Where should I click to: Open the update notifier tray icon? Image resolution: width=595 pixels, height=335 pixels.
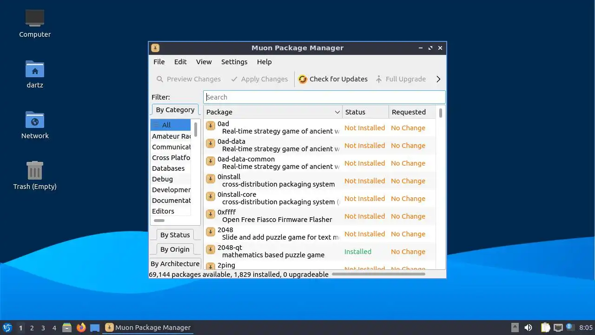(570, 328)
